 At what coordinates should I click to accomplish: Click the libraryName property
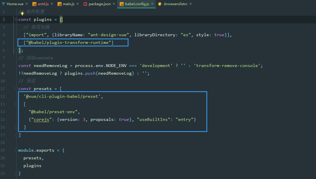(x=68, y=35)
